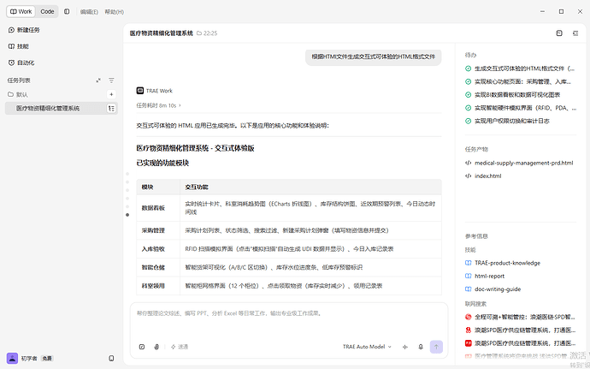Toggle the sidebar panel icon beside Code

[x=67, y=12]
